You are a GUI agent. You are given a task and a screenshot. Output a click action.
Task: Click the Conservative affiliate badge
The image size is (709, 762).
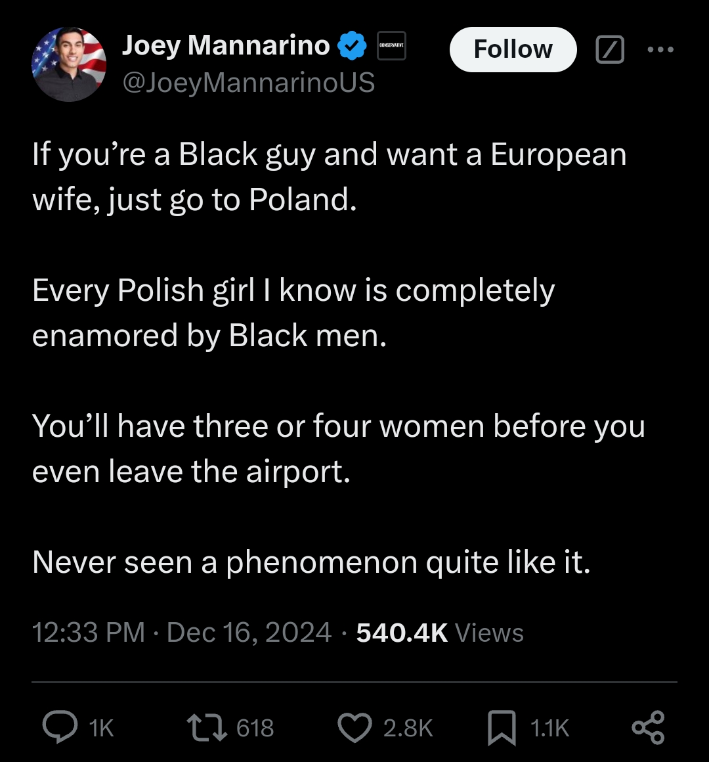coord(391,46)
